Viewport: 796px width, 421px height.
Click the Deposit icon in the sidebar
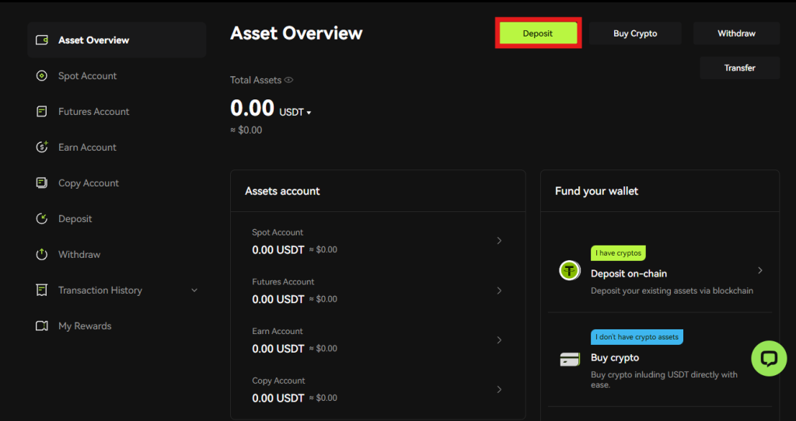[42, 218]
